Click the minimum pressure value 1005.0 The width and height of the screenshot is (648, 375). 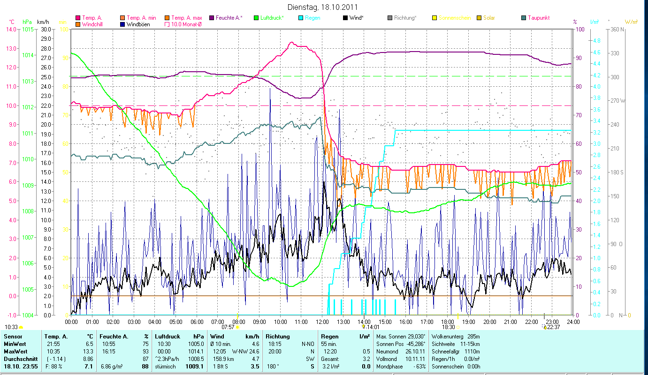[195, 344]
